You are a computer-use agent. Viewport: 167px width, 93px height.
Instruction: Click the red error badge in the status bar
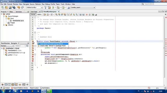point(149,88)
